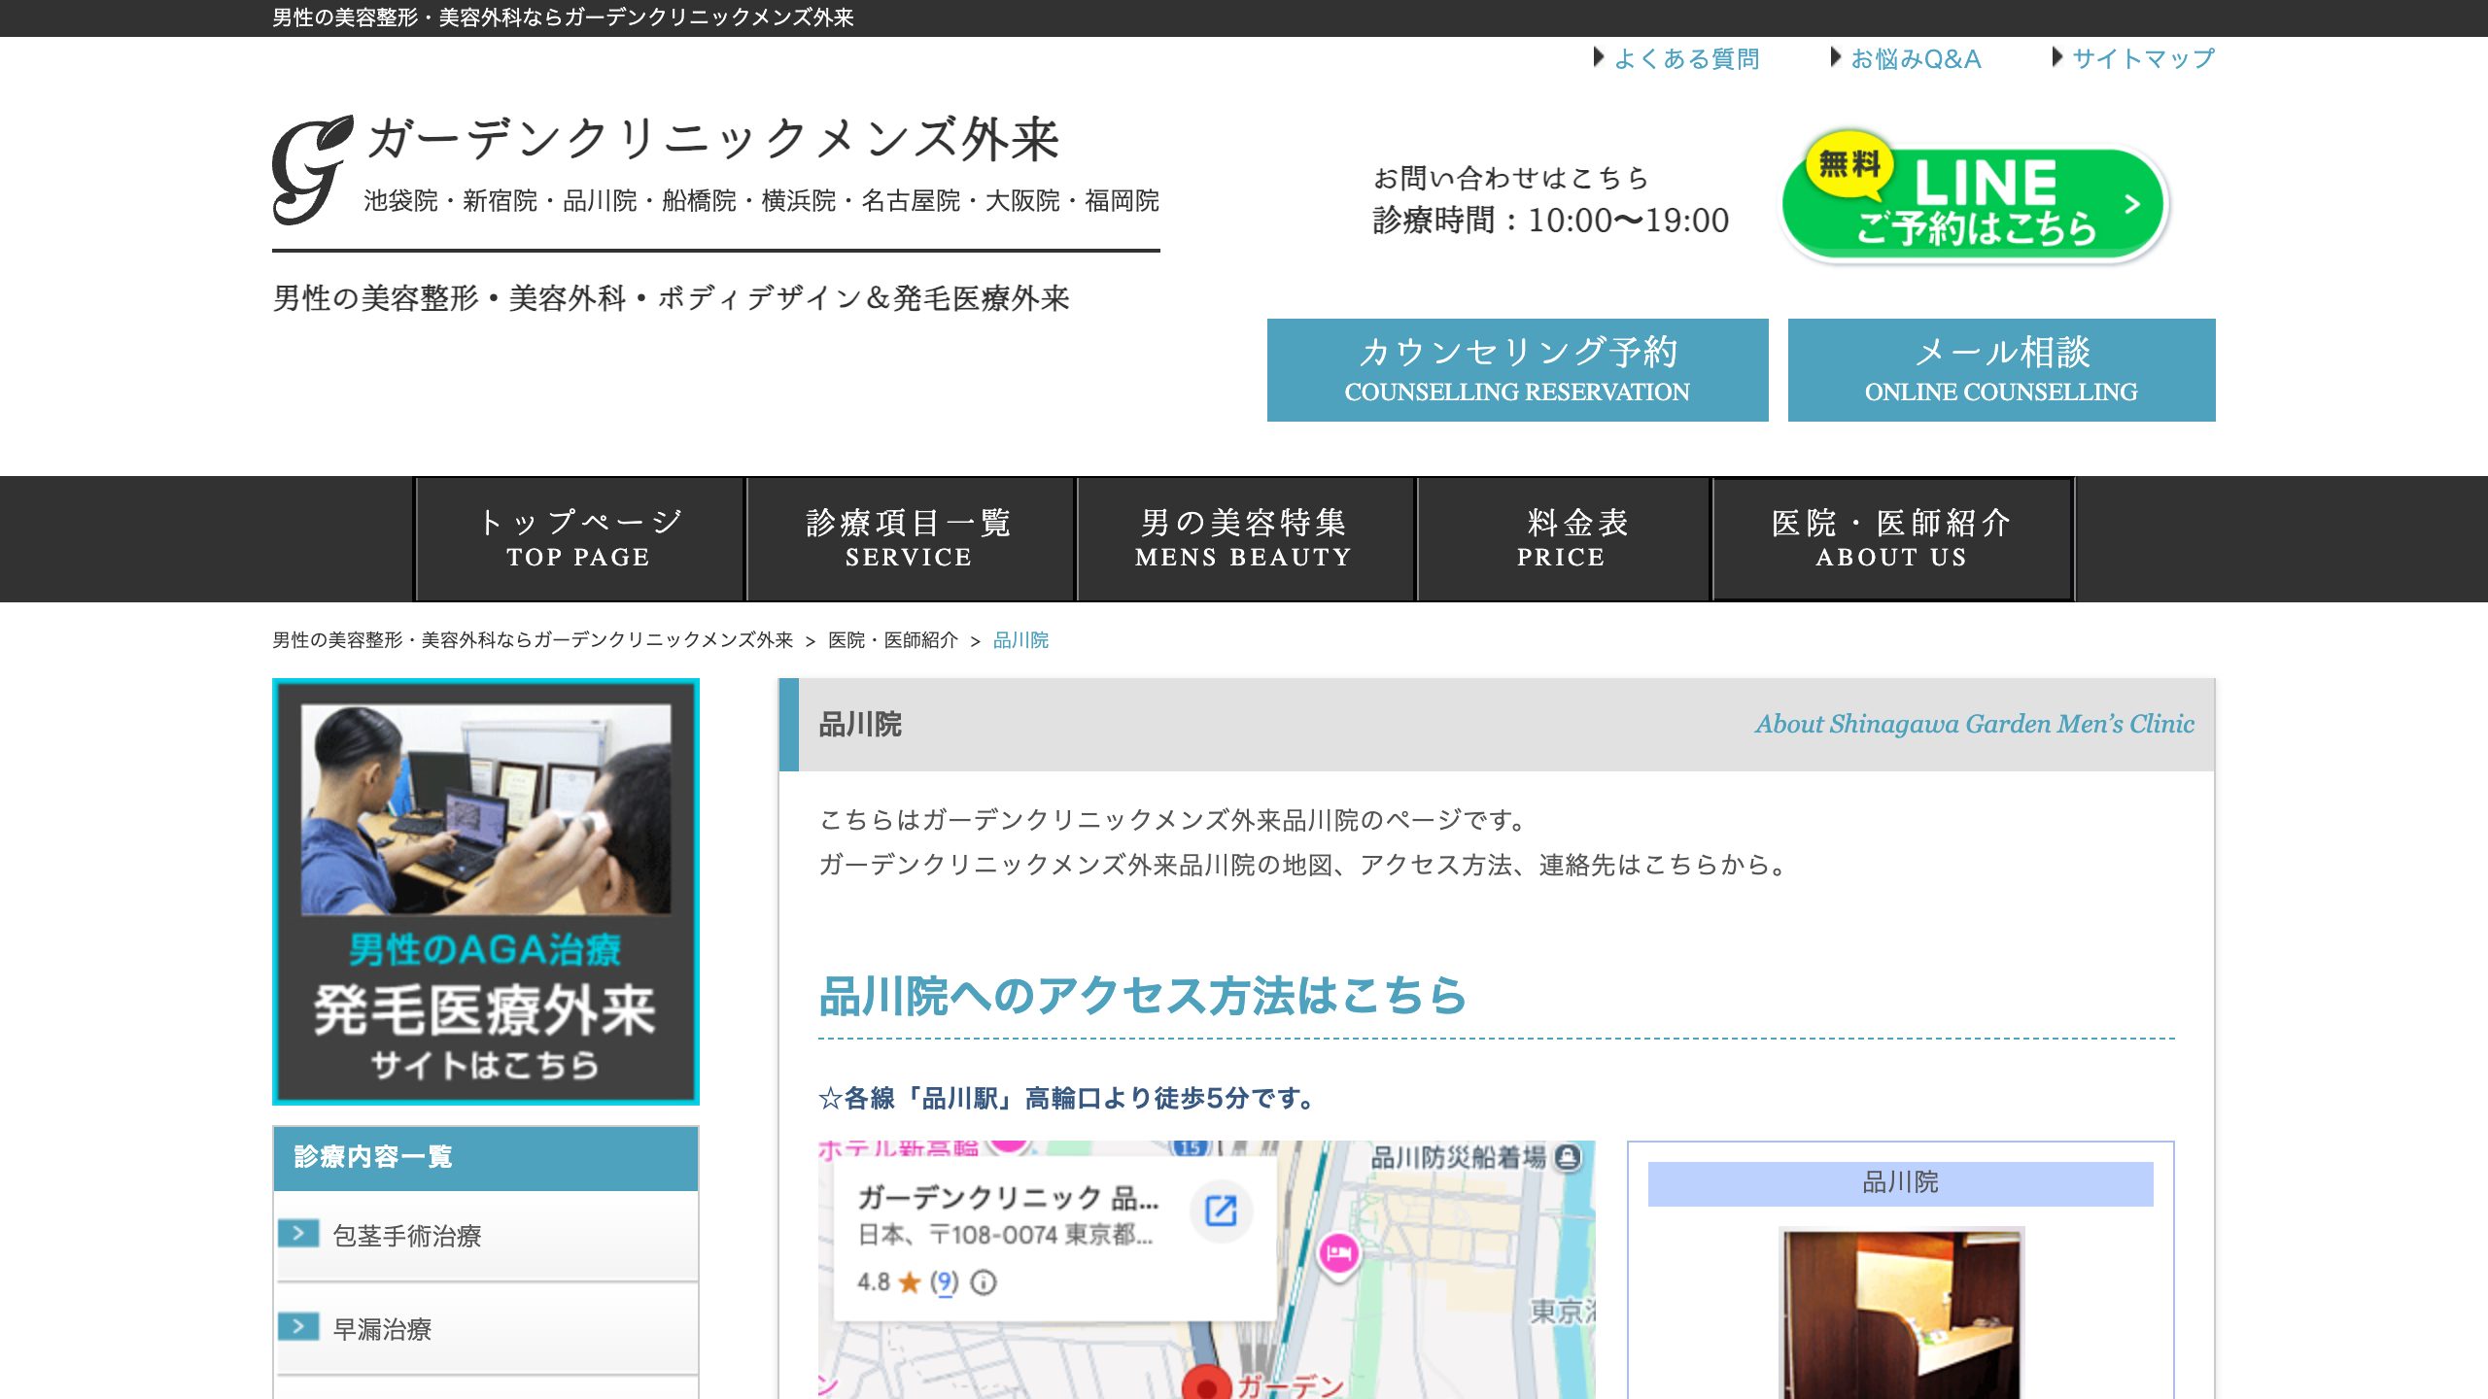Click the clinic branch list under logo
Viewport: 2488px width, 1399px height.
(762, 201)
